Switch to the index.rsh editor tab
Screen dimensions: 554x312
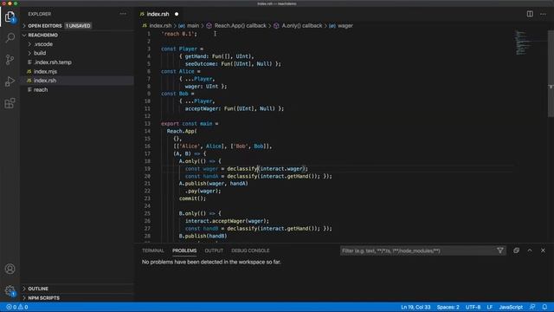click(158, 14)
